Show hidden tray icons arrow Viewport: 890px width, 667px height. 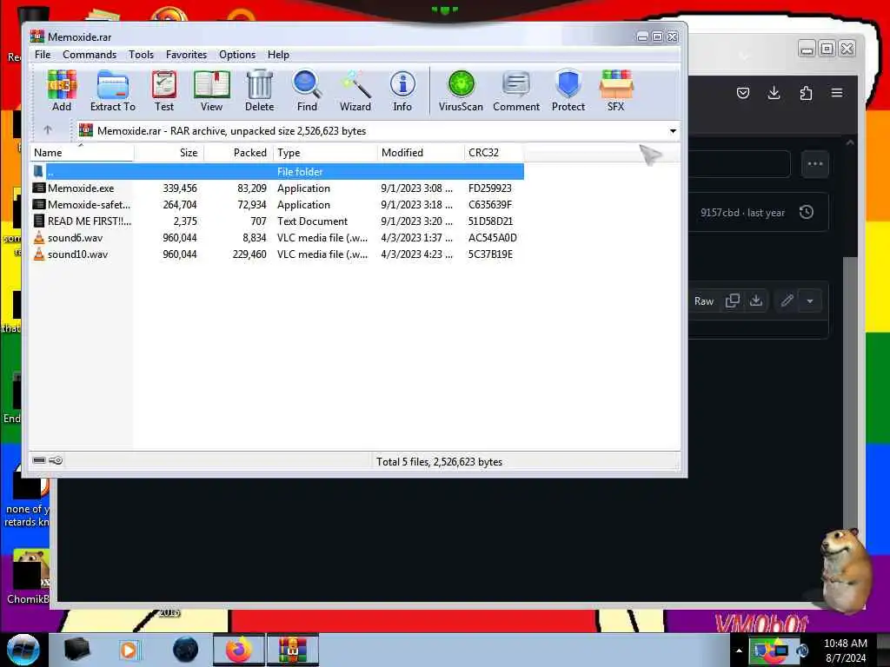(x=739, y=650)
